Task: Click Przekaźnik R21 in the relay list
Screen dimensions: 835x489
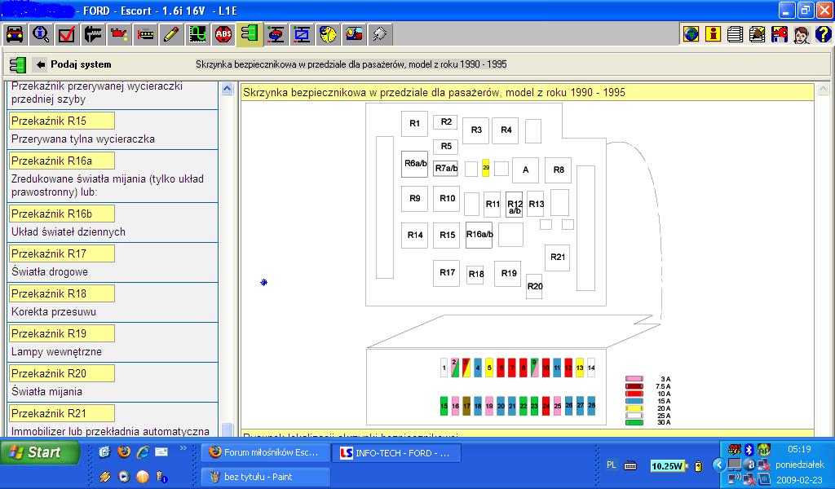Action: (x=61, y=413)
